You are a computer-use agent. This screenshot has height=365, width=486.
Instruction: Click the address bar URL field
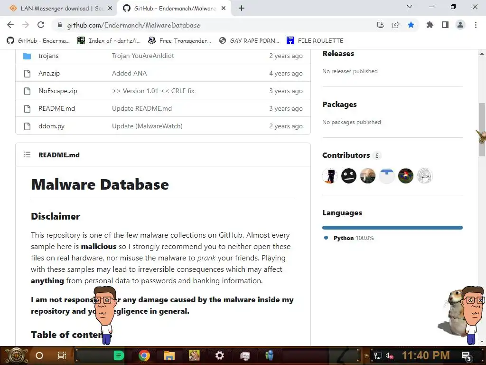click(217, 25)
